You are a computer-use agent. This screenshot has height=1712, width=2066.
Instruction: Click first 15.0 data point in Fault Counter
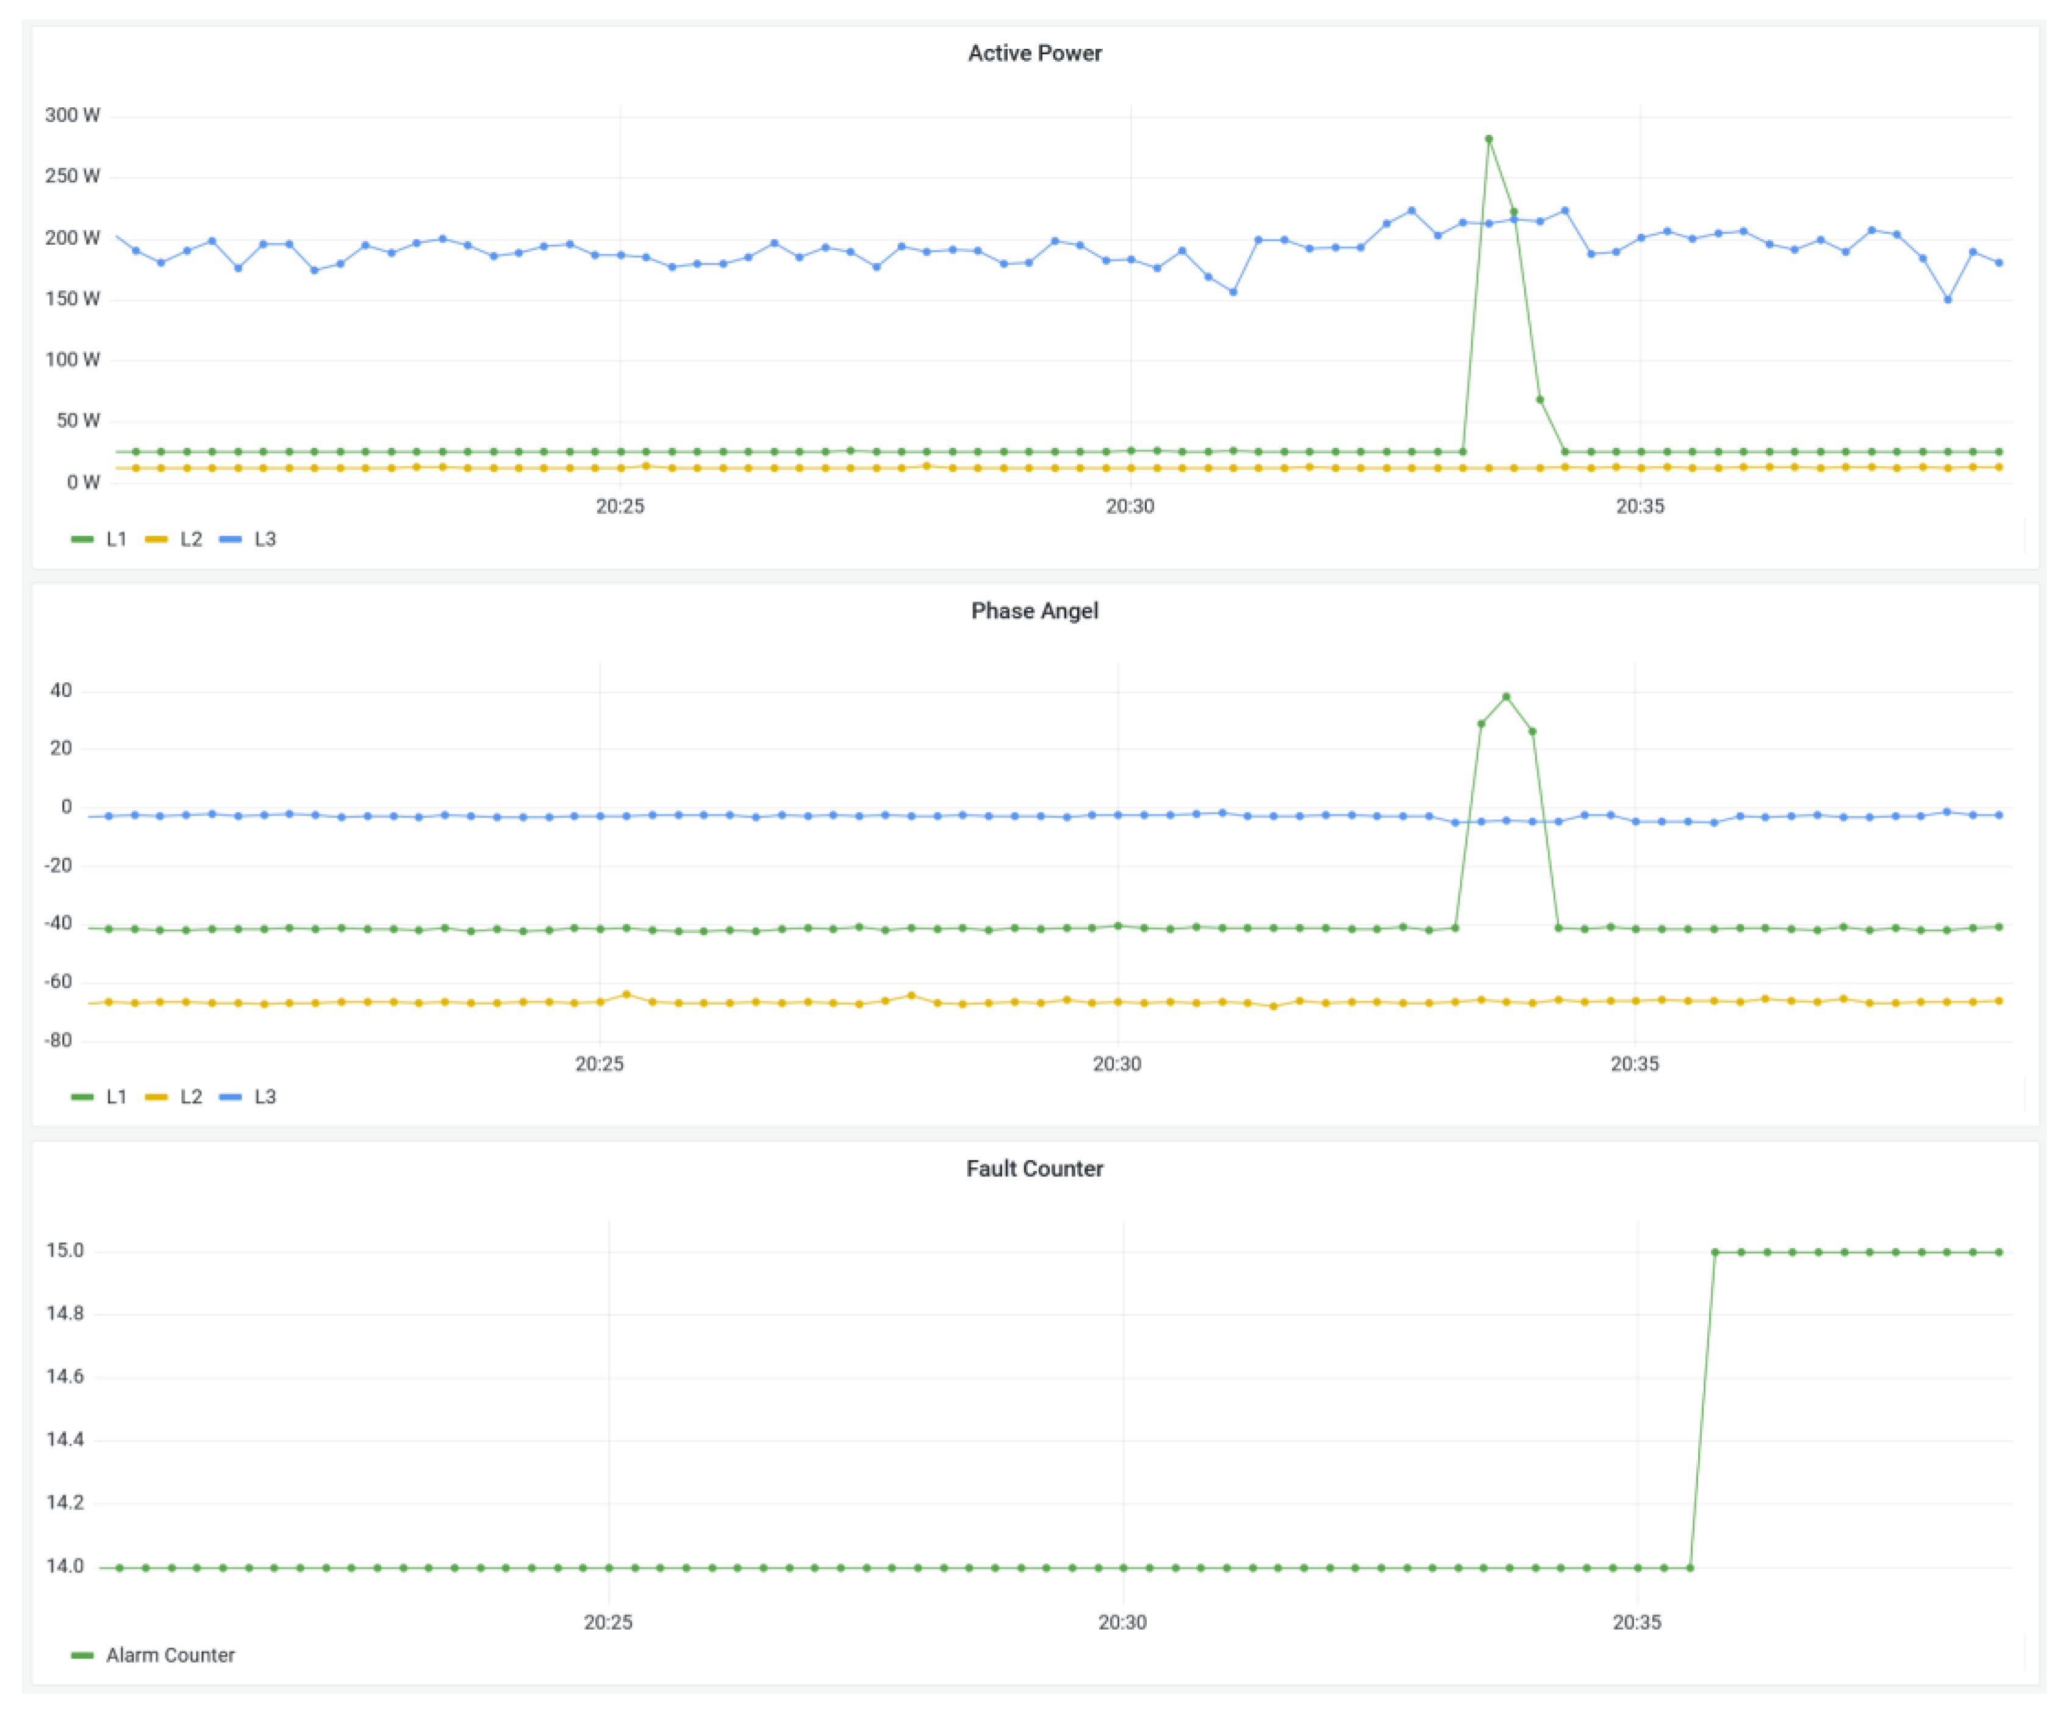click(x=1716, y=1253)
